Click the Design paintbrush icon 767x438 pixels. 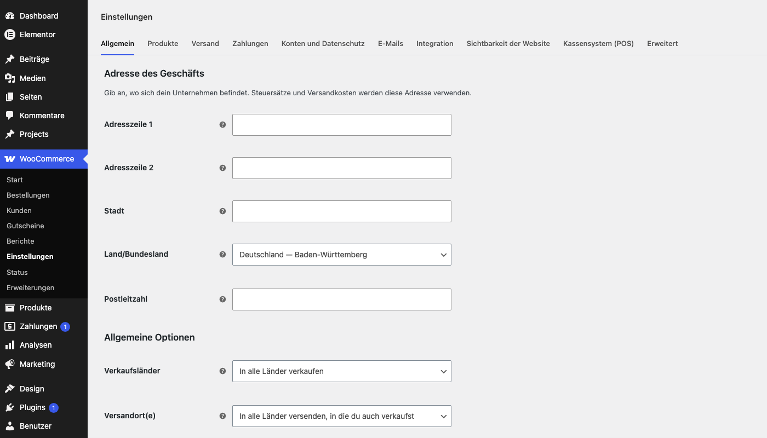[x=10, y=389]
